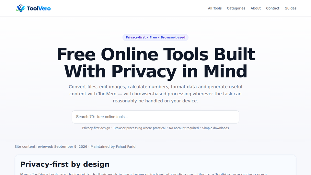Open the Guides section

pyautogui.click(x=290, y=8)
